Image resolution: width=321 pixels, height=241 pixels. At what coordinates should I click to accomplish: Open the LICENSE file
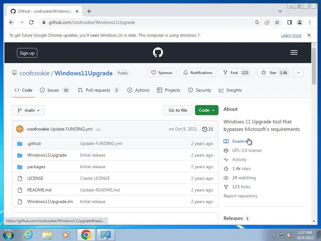[x=35, y=178]
